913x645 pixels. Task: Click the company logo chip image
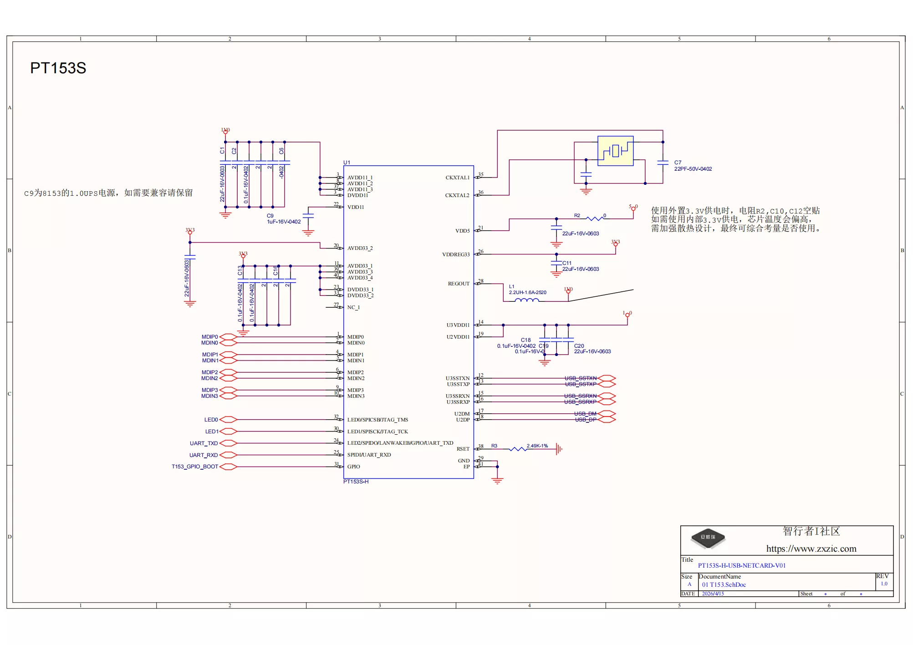pos(708,538)
